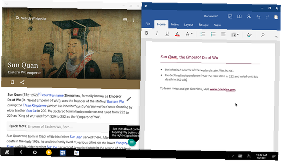
Task: Expand the Quick facts section
Action: click(70, 127)
